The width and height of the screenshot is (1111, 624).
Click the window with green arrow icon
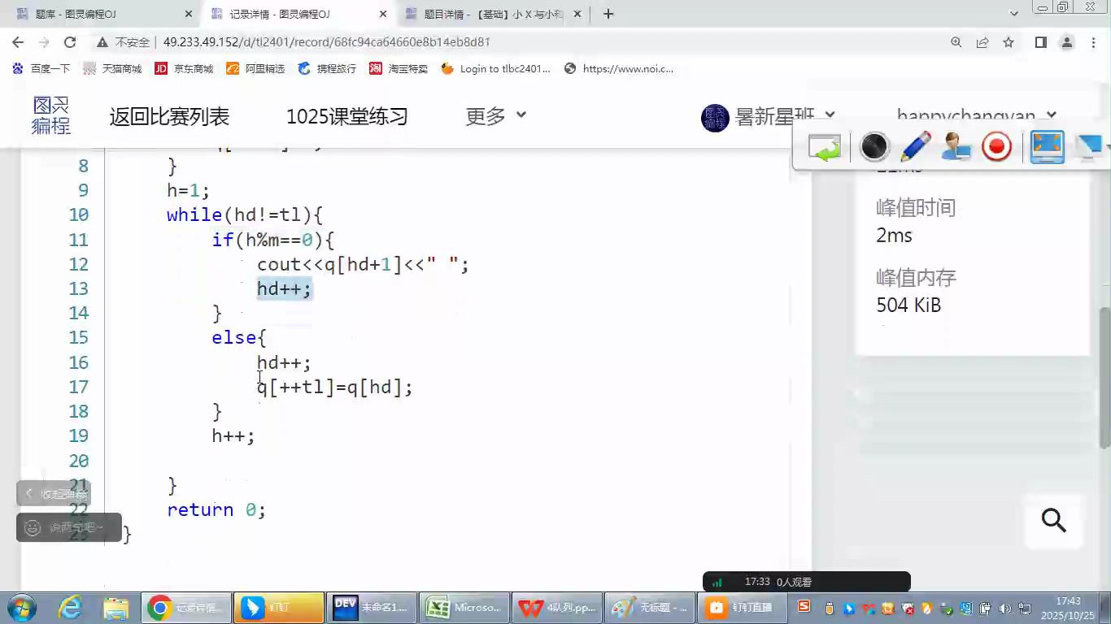point(824,148)
